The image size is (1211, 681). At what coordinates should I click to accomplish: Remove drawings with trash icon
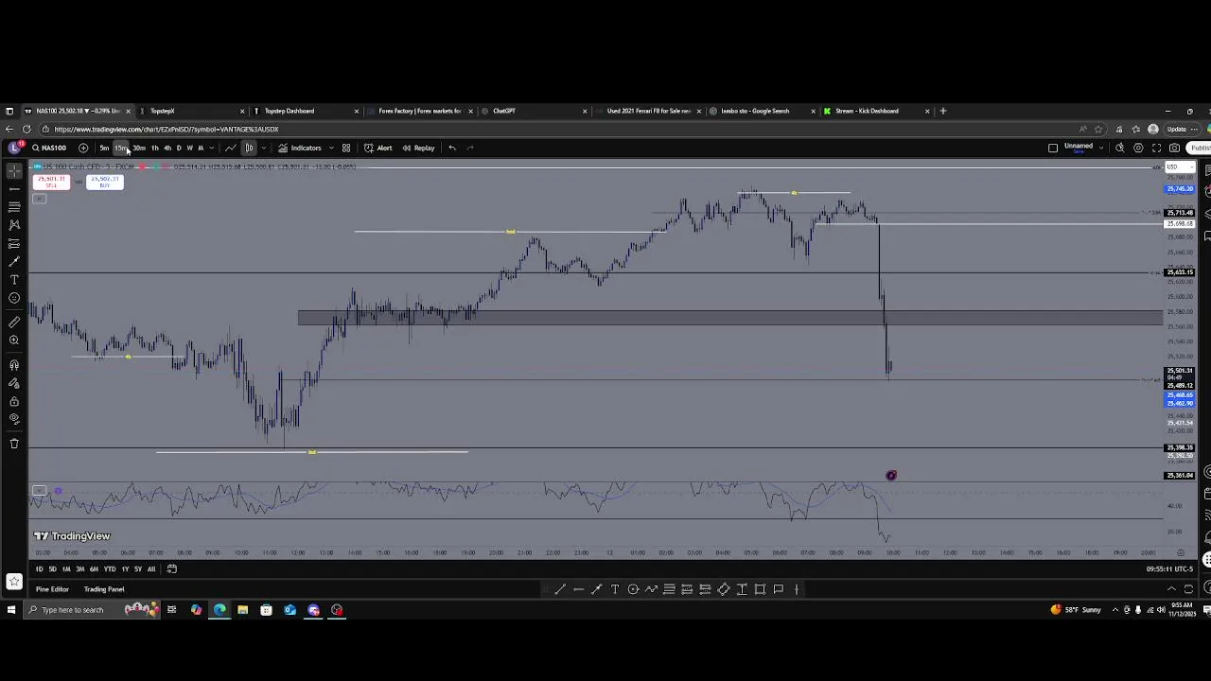(x=14, y=443)
